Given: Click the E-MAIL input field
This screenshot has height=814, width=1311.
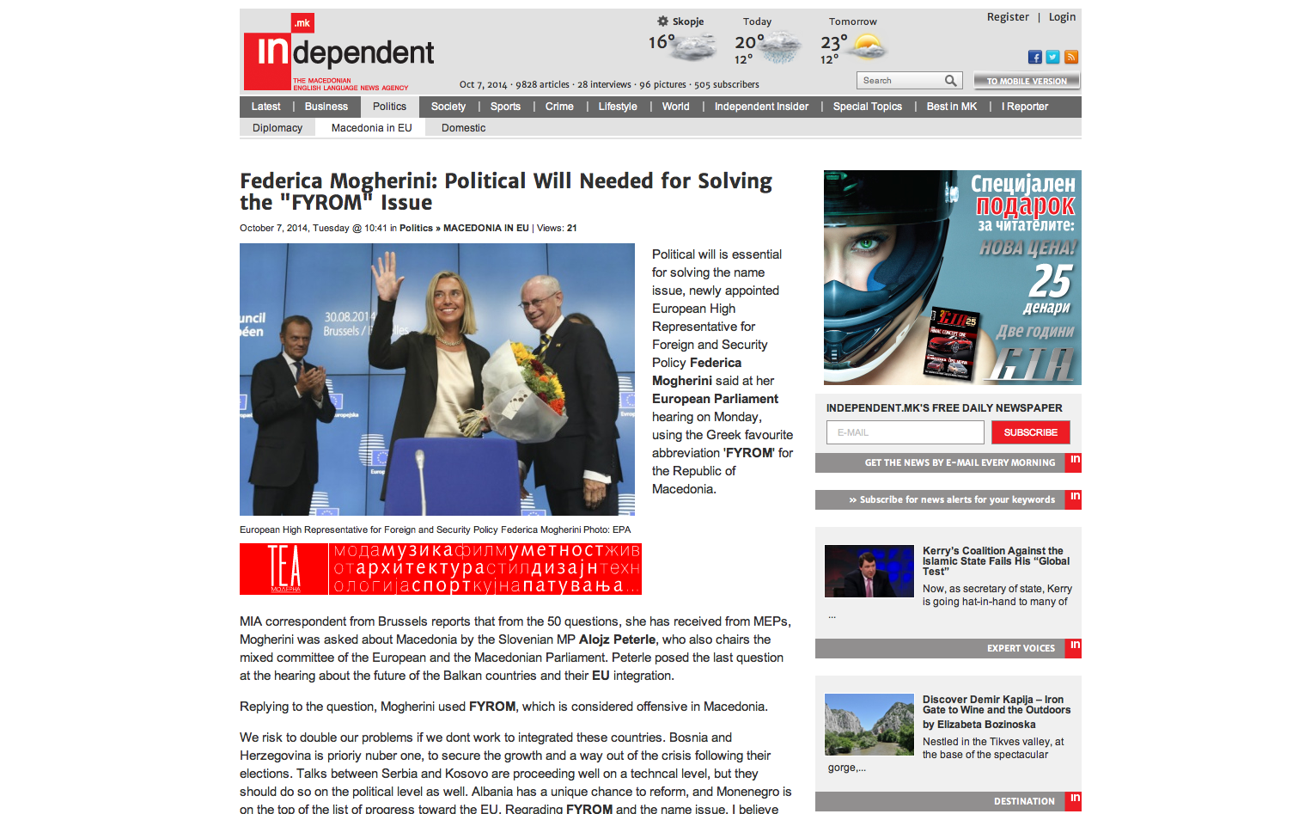Looking at the screenshot, I should [905, 432].
